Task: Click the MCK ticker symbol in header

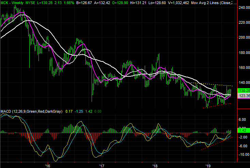Action: coord(5,3)
